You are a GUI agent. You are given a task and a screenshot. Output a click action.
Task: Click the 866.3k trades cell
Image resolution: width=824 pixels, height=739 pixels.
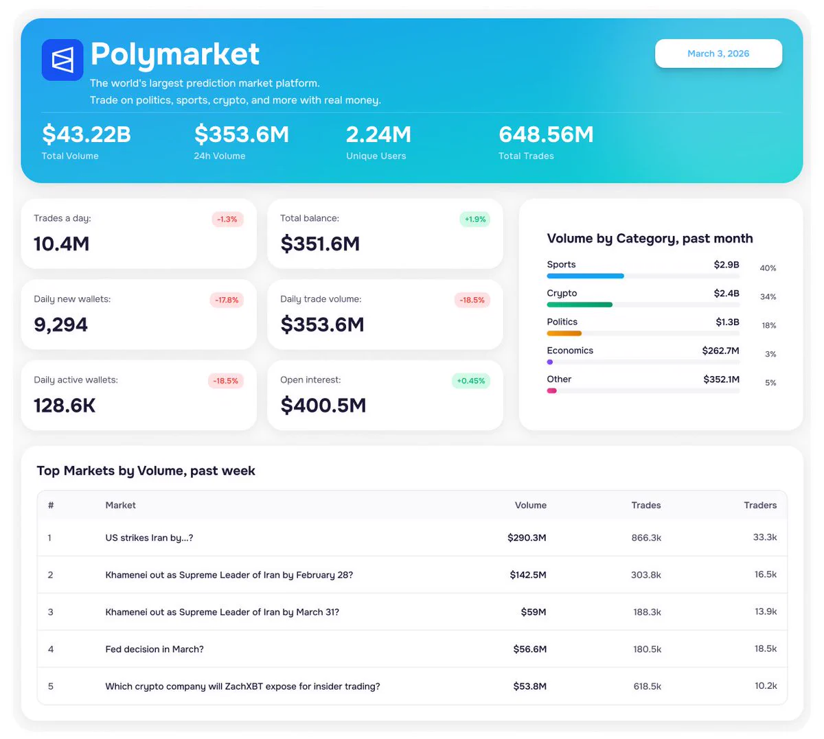[646, 538]
